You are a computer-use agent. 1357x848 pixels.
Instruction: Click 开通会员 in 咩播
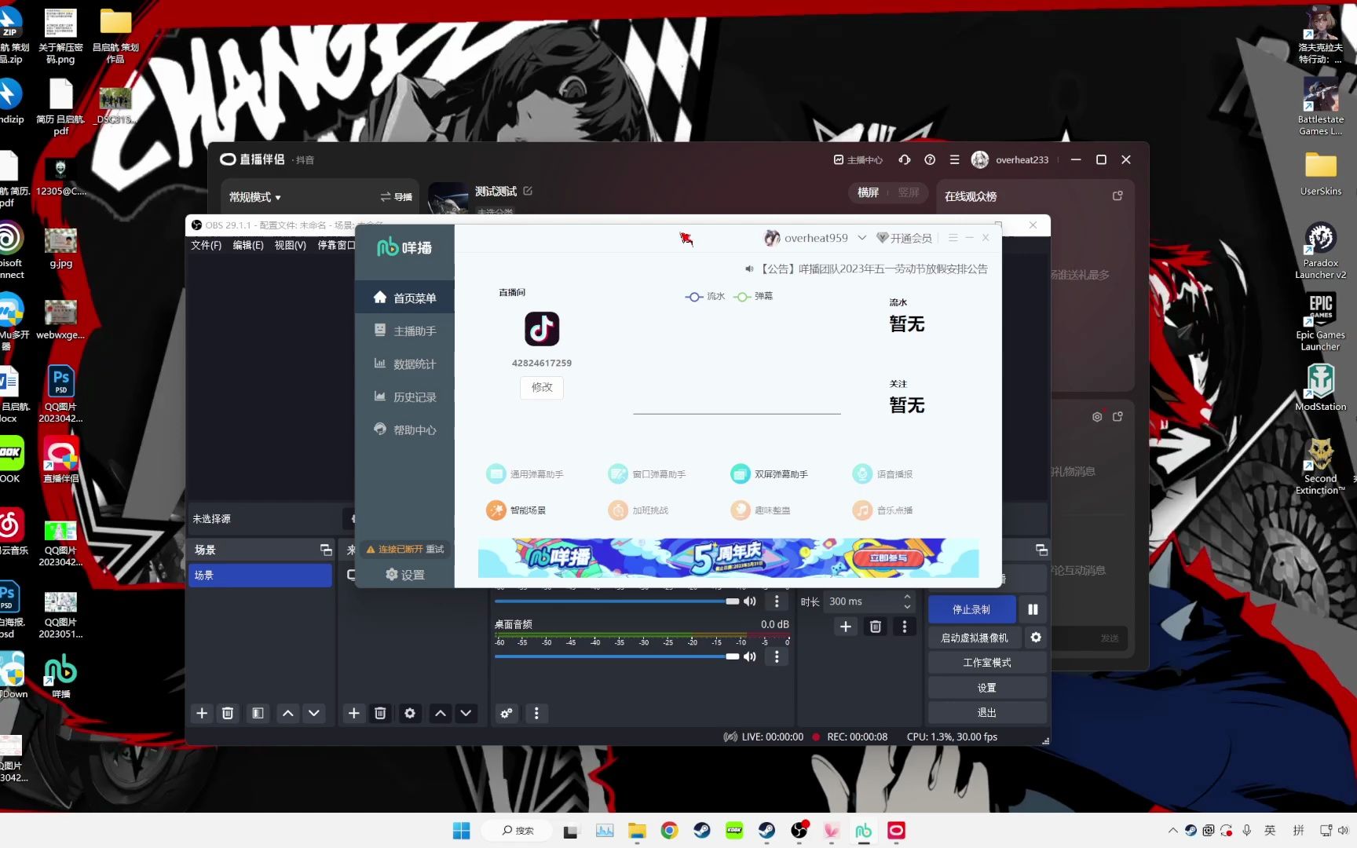(x=905, y=238)
